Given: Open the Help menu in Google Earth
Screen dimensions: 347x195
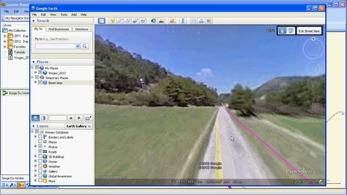Looking at the screenshot, I should (x=83, y=15).
